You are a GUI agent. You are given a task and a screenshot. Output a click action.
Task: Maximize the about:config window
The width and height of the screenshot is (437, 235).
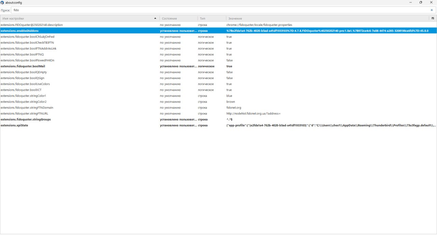click(421, 2)
